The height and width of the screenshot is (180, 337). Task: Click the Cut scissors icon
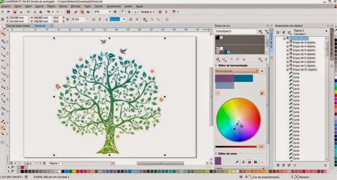(x=28, y=12)
